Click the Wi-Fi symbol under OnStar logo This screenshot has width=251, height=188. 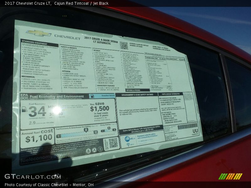(x=128, y=144)
